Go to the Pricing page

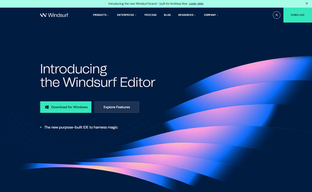click(x=151, y=15)
